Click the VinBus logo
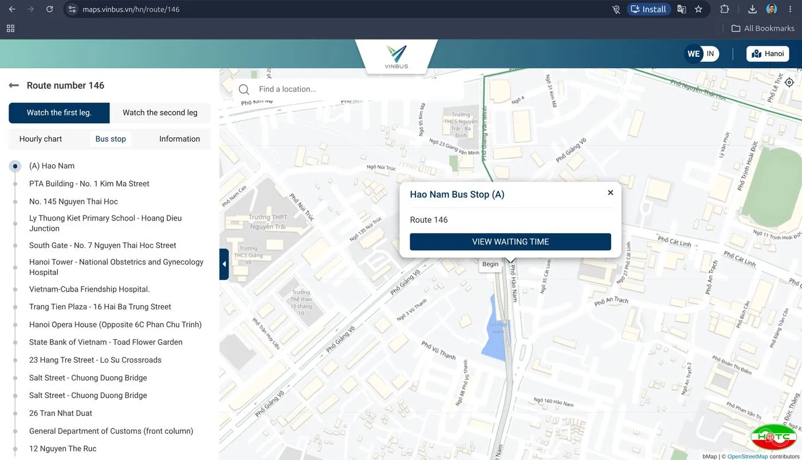Screen dimensions: 802x460 (396, 57)
